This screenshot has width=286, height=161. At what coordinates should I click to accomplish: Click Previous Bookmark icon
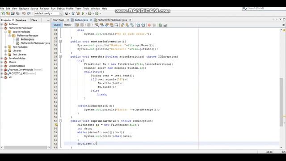[122, 25]
